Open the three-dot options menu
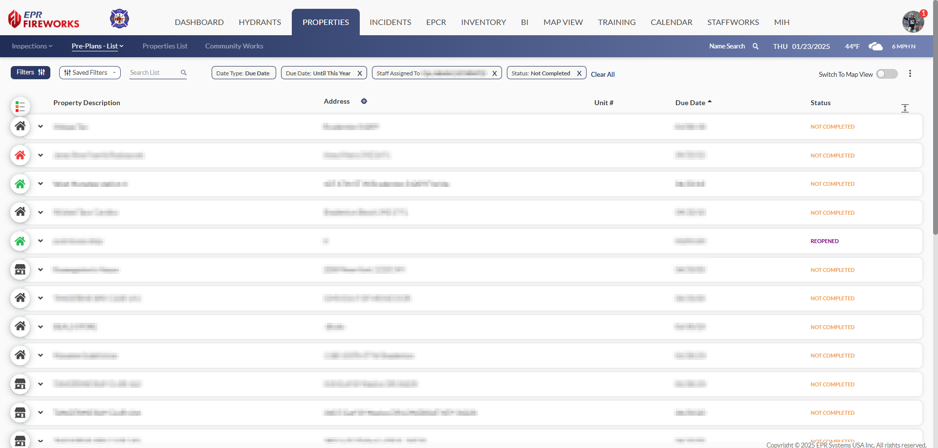This screenshot has width=938, height=448. [x=910, y=73]
